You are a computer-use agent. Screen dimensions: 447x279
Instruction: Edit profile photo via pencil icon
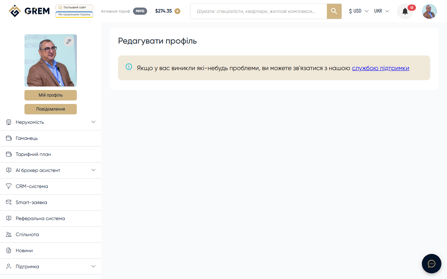point(69,41)
